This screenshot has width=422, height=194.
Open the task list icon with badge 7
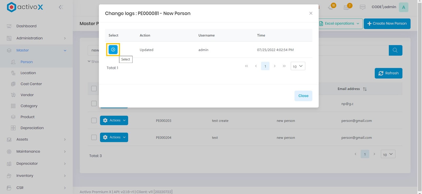pyautogui.click(x=347, y=7)
